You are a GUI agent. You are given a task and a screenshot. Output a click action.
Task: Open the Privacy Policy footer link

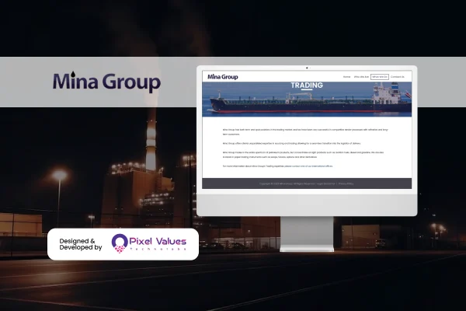click(x=346, y=183)
